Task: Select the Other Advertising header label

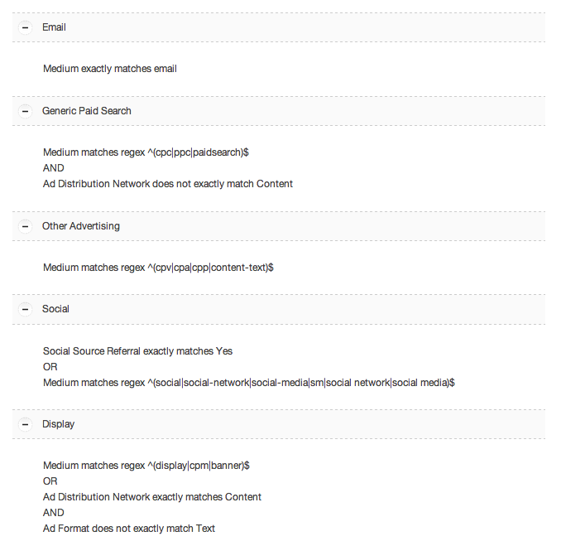Action: [x=81, y=226]
